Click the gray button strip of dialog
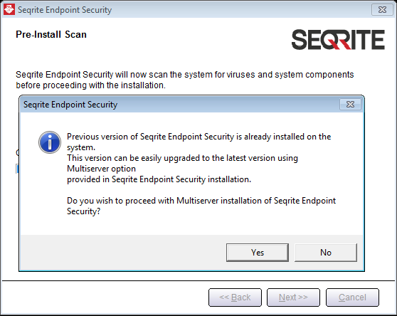The width and height of the screenshot is (397, 316). [x=191, y=253]
